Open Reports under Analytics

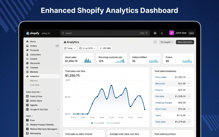tap(34, 81)
